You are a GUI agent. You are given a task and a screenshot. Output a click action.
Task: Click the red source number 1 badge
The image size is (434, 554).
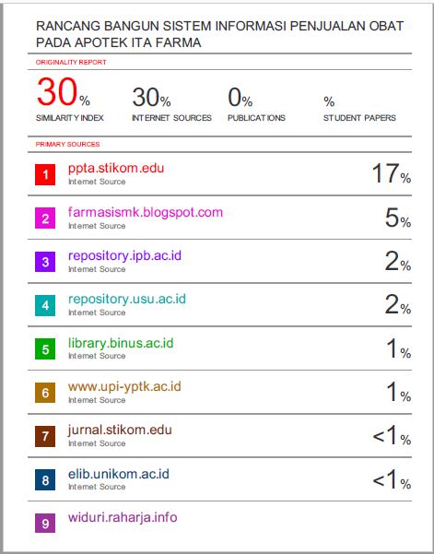[45, 174]
